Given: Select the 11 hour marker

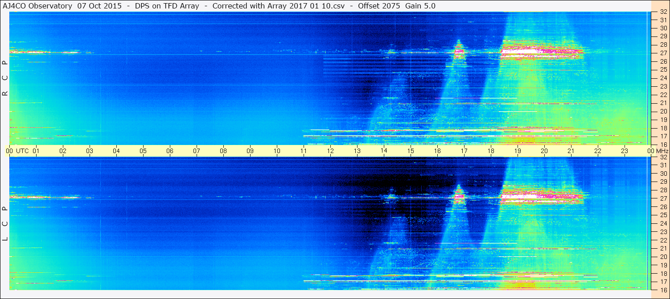Looking at the screenshot, I should (304, 151).
